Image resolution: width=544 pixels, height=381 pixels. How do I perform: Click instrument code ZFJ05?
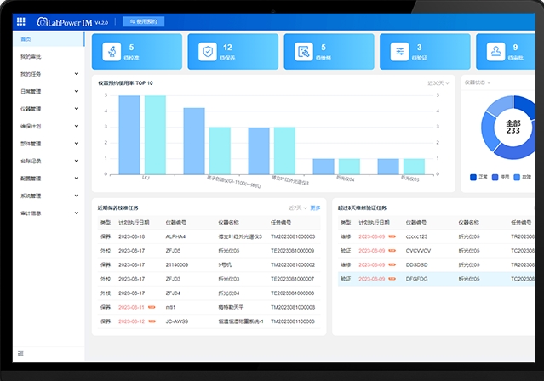[173, 251]
